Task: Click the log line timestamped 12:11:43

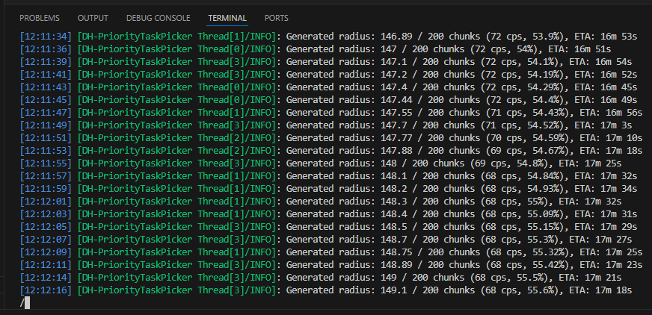Action: 328,87
